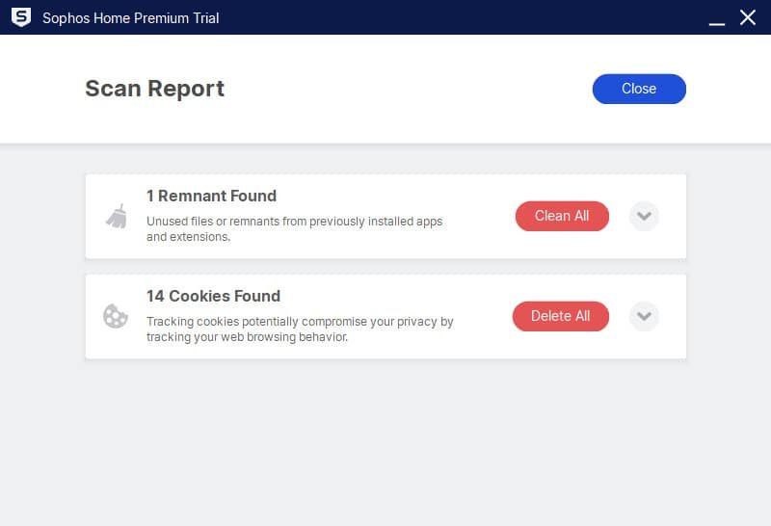Click the '1 Remnant Found' title
This screenshot has width=771, height=526.
pos(211,196)
